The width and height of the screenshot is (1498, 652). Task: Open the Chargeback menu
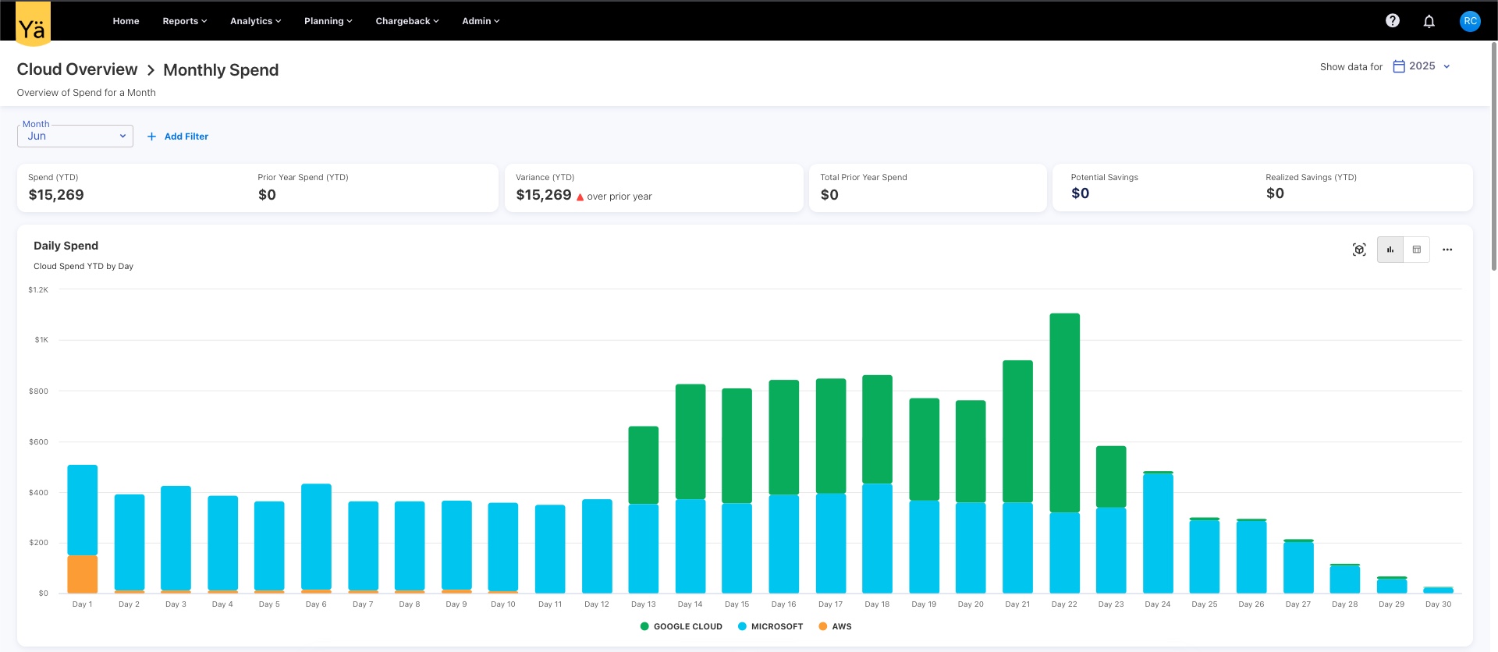pyautogui.click(x=406, y=21)
